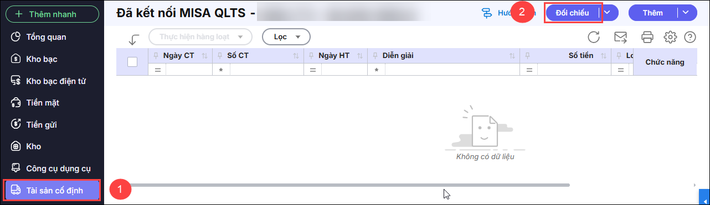Open the Lọc filter dropdown
The width and height of the screenshot is (710, 205).
point(286,37)
